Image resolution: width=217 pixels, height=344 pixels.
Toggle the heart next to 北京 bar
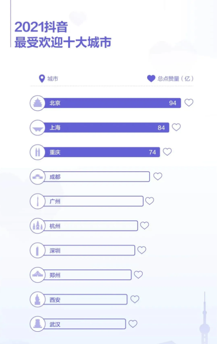click(x=189, y=102)
